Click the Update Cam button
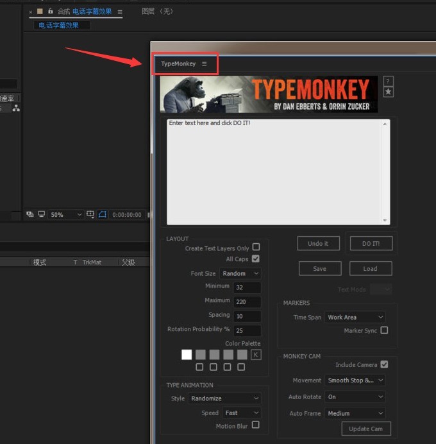Viewport: 436px width, 444px height. click(366, 429)
